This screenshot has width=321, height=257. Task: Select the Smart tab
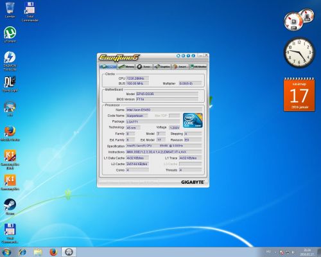[x=180, y=67]
